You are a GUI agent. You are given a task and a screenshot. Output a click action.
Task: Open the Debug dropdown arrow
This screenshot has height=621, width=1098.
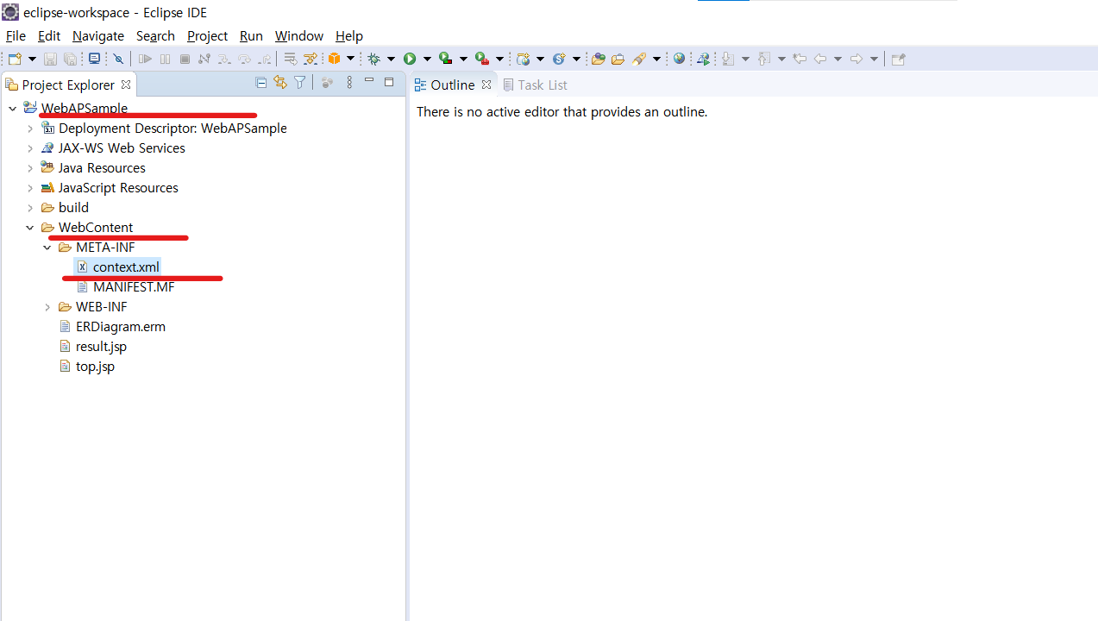pos(391,59)
